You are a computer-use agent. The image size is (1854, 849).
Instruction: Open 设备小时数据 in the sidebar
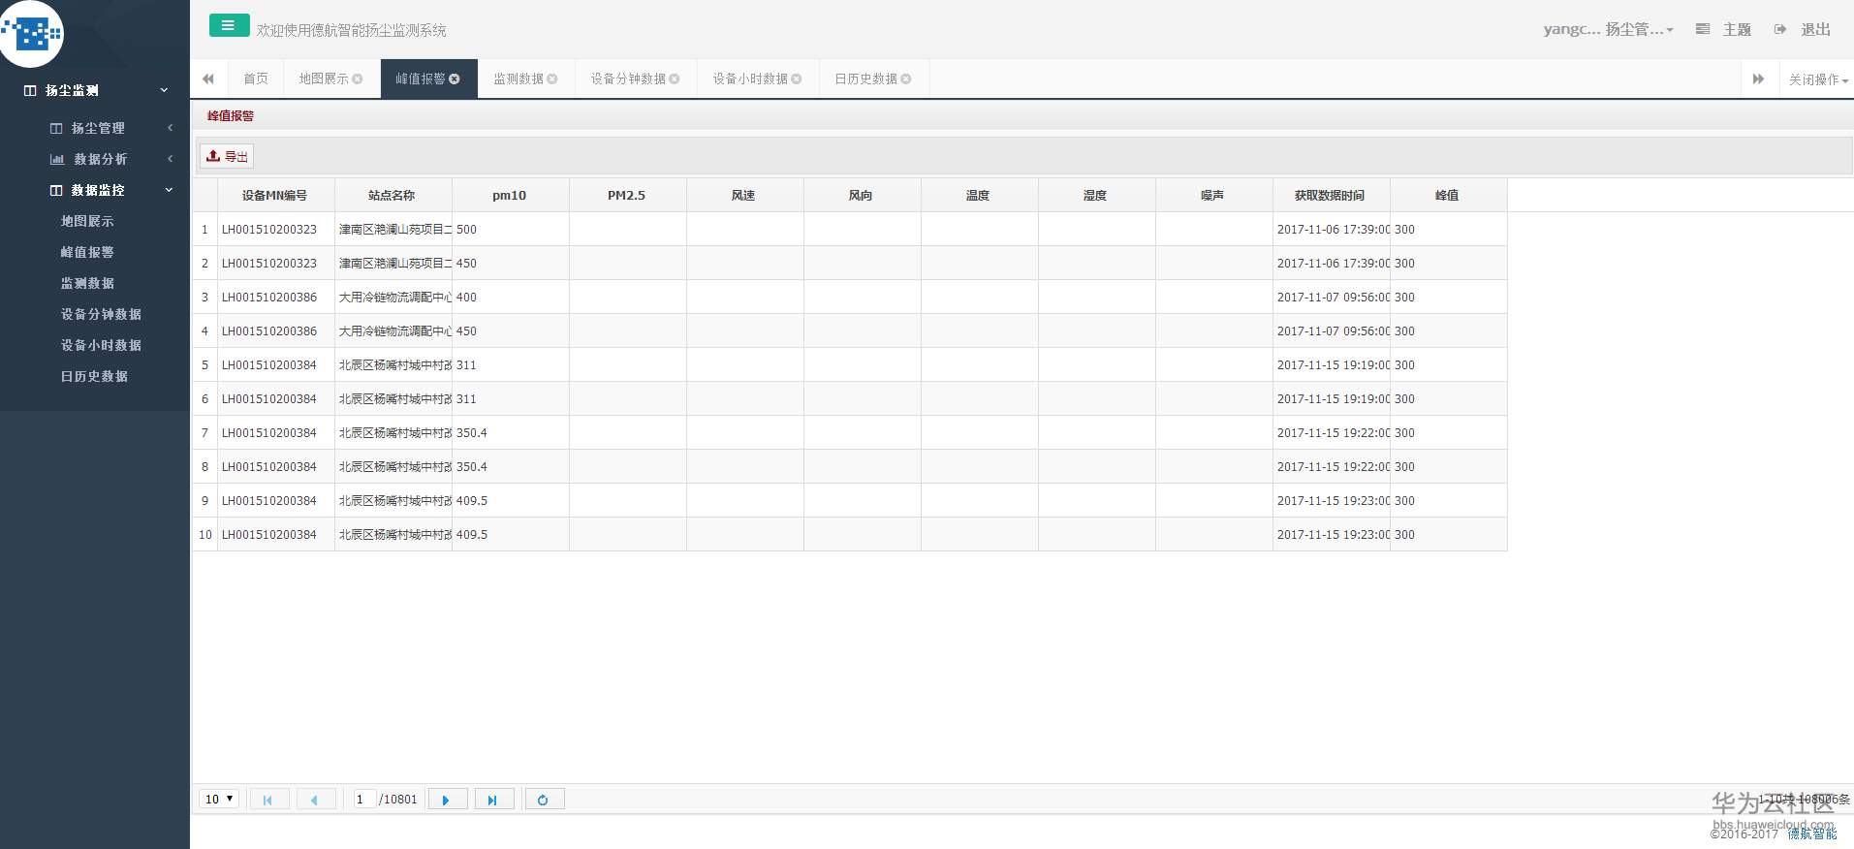coord(101,345)
